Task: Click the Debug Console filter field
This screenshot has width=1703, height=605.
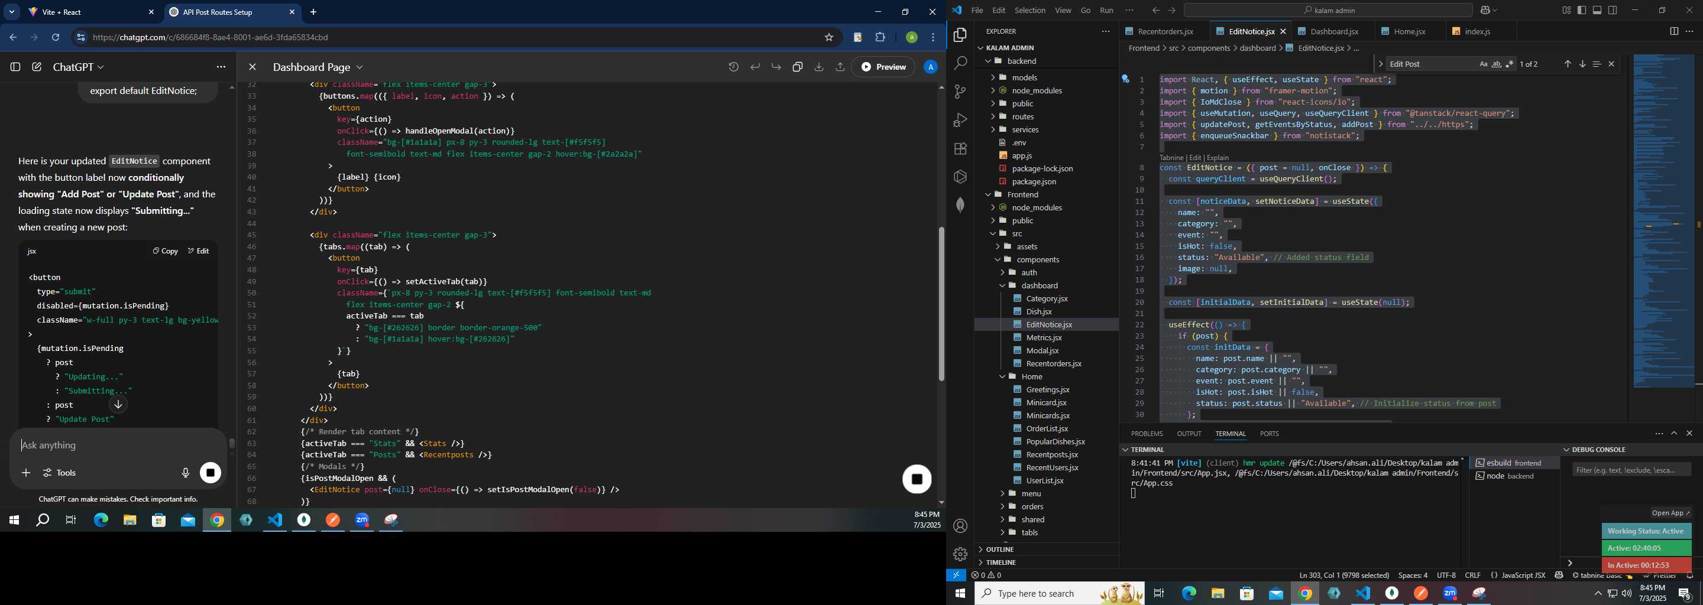Action: coord(1631,470)
